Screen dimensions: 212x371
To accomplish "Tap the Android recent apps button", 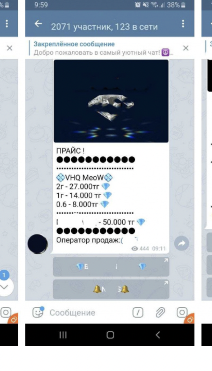I will click(x=63, y=335).
